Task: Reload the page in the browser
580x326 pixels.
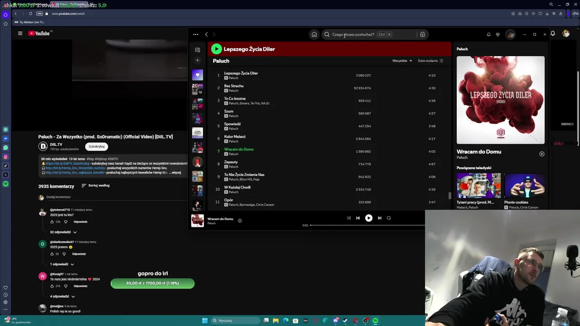Action: click(30, 14)
